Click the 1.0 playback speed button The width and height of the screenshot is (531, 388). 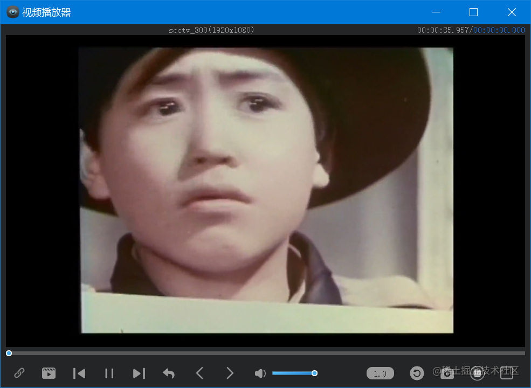tap(380, 373)
